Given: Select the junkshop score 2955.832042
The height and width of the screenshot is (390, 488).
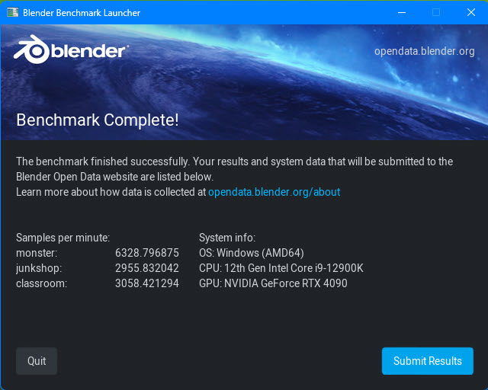Looking at the screenshot, I should [147, 268].
